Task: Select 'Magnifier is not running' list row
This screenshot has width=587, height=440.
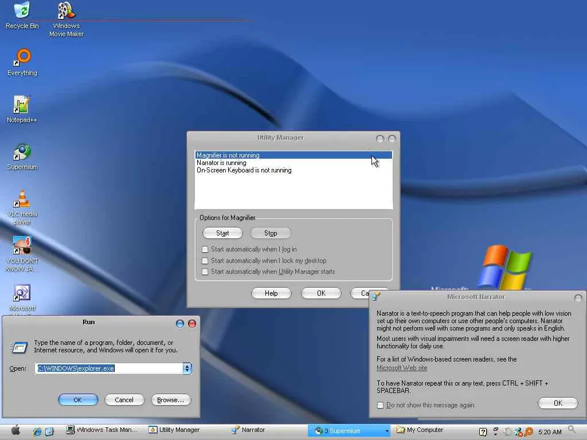Action: (x=293, y=155)
